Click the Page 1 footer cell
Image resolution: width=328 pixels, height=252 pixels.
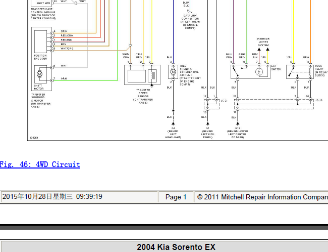coord(176,197)
